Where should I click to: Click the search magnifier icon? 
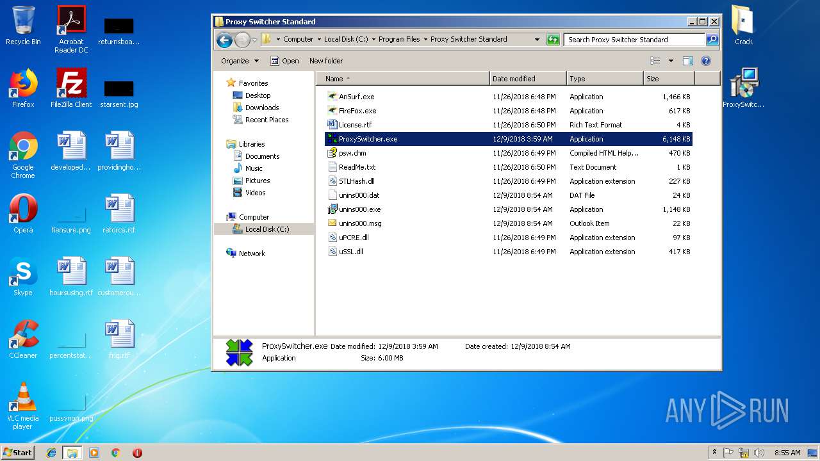(712, 40)
